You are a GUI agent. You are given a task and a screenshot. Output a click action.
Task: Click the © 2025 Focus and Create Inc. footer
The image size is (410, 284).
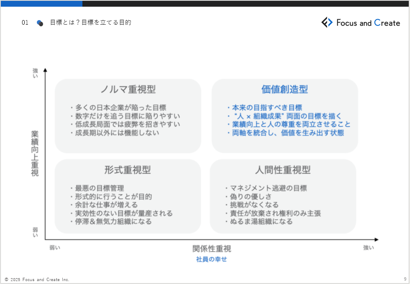(x=37, y=279)
